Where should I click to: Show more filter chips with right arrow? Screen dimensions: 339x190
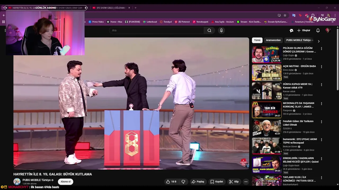[319, 41]
